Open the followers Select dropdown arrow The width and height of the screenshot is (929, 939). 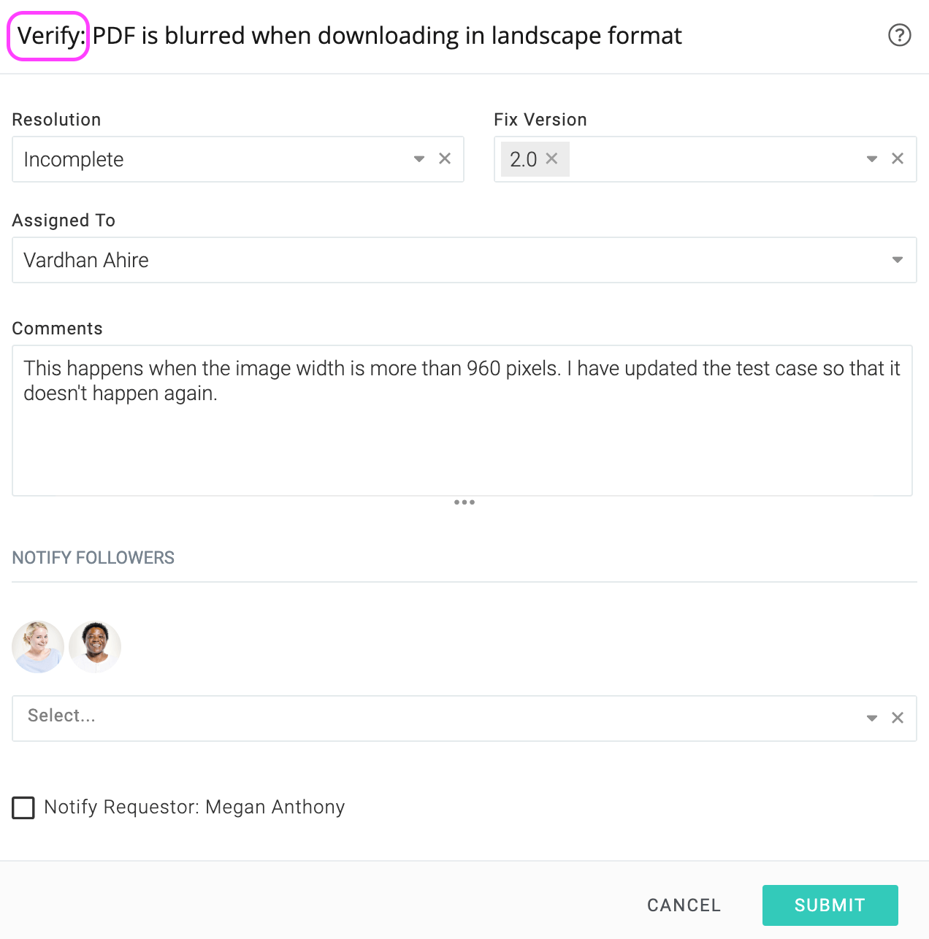click(x=872, y=718)
